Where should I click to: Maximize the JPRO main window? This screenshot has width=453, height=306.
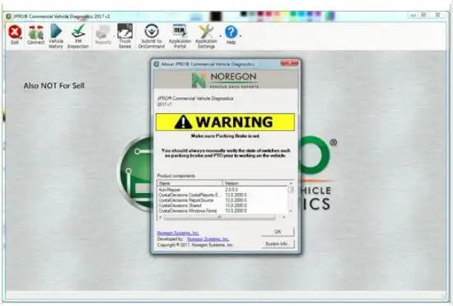pos(424,16)
